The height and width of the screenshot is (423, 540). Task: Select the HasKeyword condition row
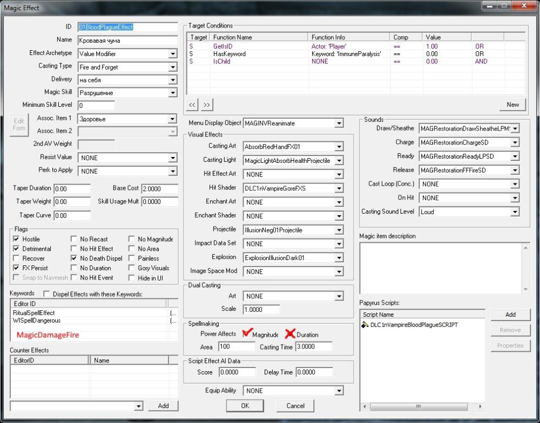point(356,54)
